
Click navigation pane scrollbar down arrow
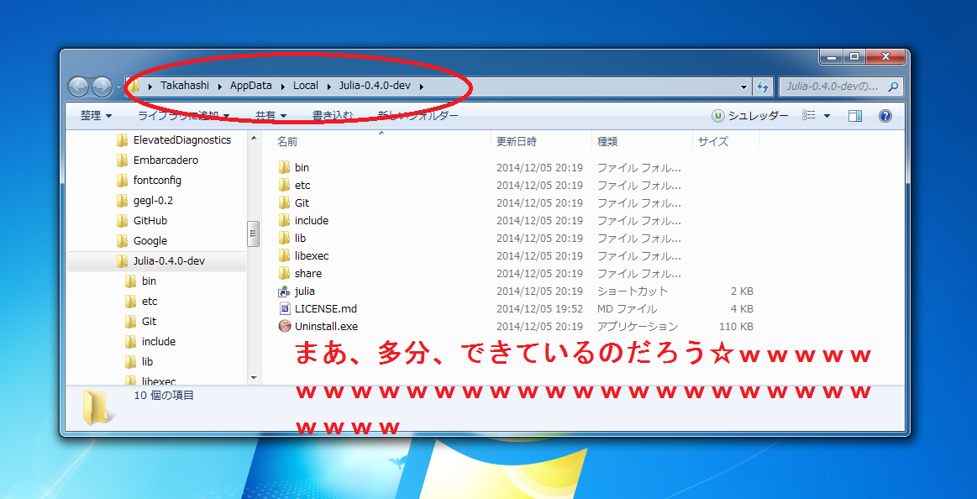[254, 377]
